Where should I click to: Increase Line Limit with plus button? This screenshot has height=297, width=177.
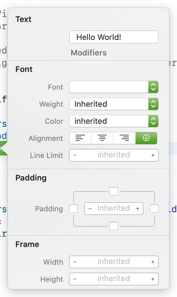click(x=153, y=155)
